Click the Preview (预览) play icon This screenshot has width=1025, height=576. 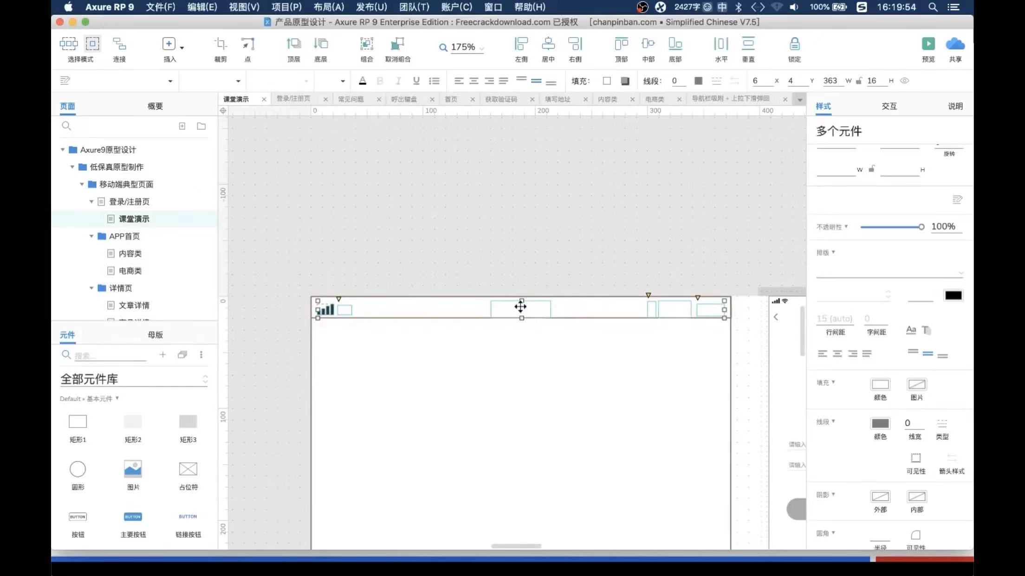[x=928, y=44]
